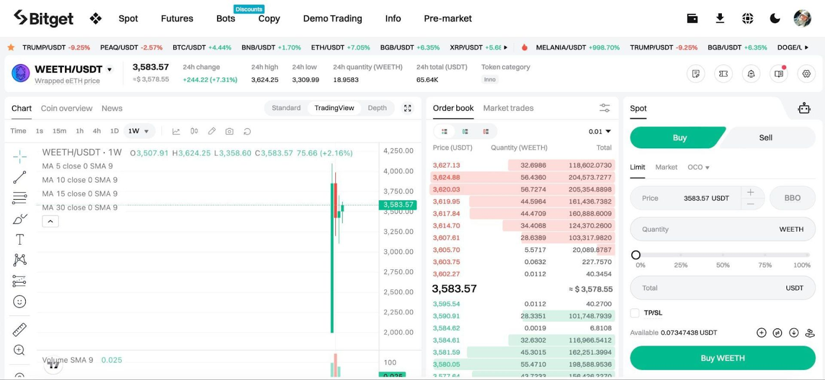
Task: Click the amount slider handle at 0%
Action: (x=636, y=255)
